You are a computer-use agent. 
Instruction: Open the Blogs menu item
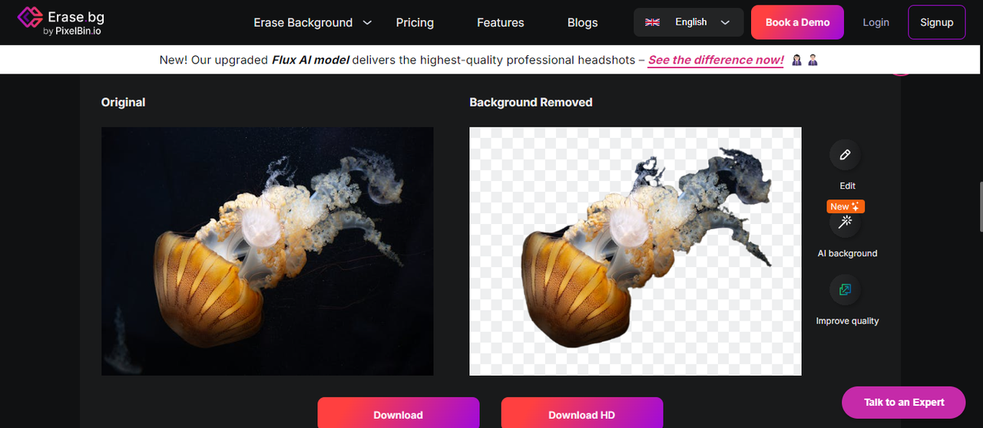582,22
